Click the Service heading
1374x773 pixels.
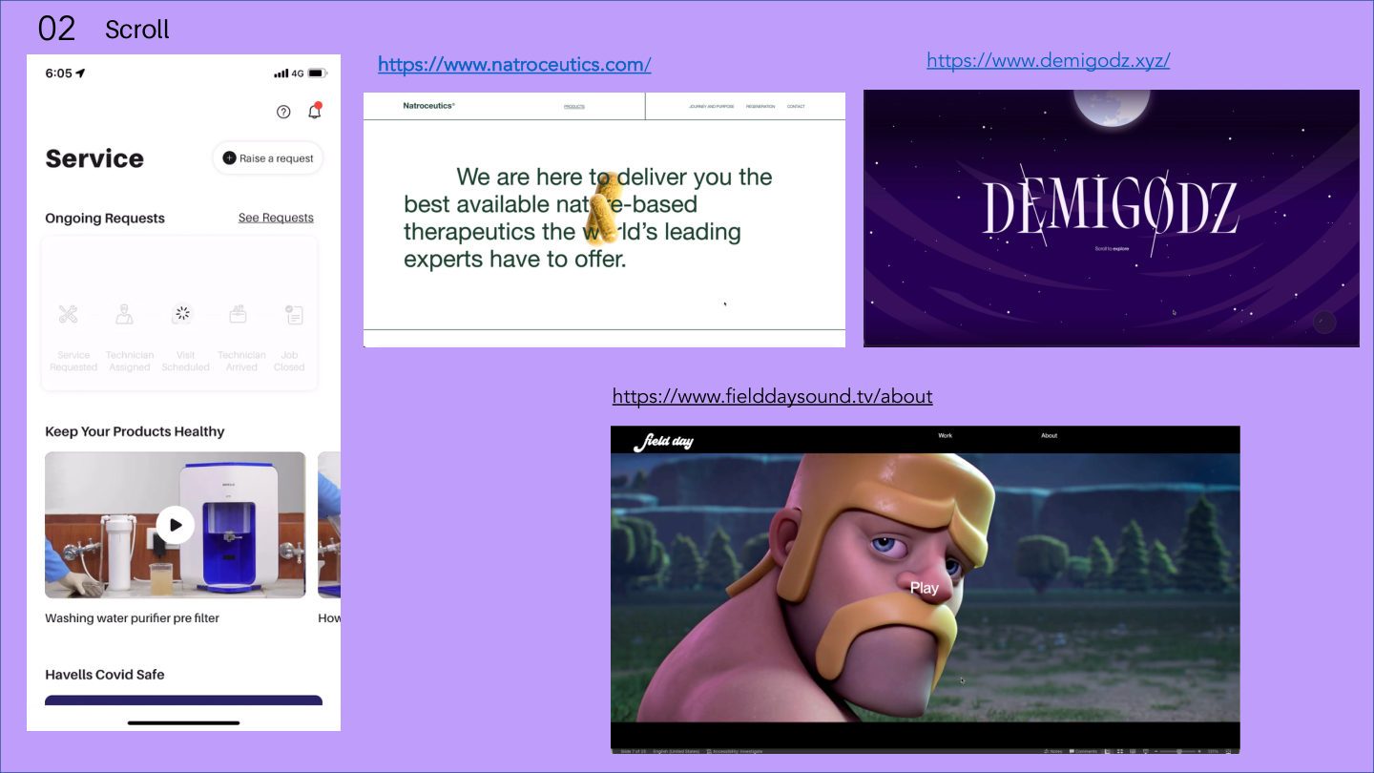click(x=94, y=158)
